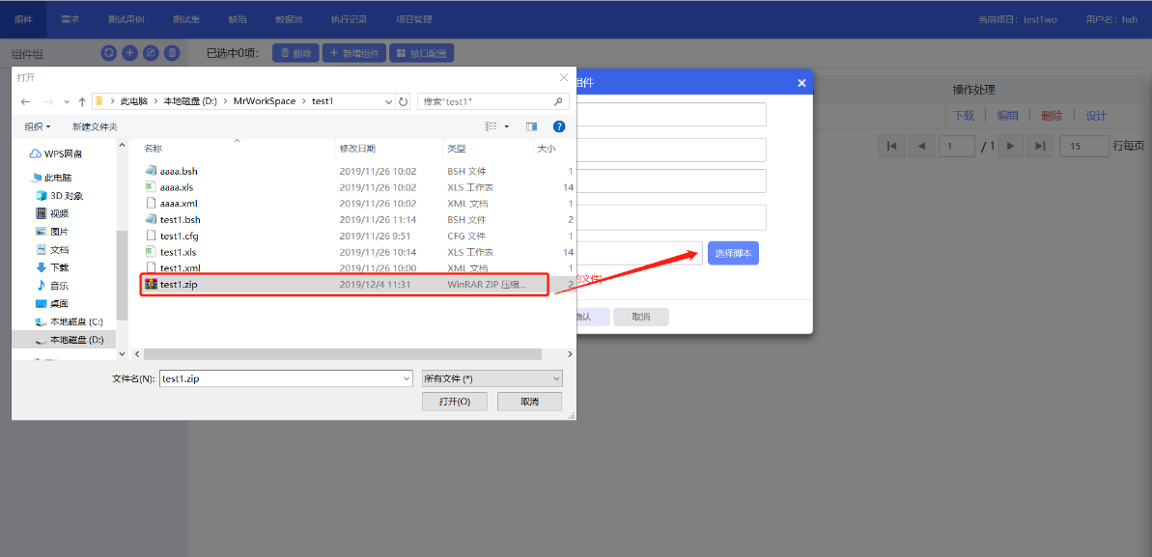This screenshot has width=1152, height=557.
Task: Click the 打开(O) button
Action: pos(455,402)
